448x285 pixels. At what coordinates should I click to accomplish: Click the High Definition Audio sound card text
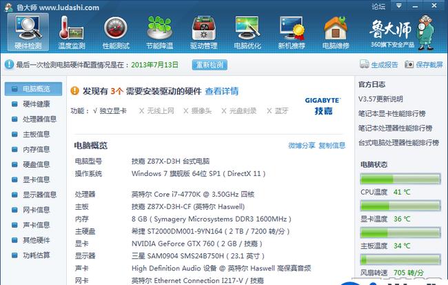pyautogui.click(x=221, y=268)
